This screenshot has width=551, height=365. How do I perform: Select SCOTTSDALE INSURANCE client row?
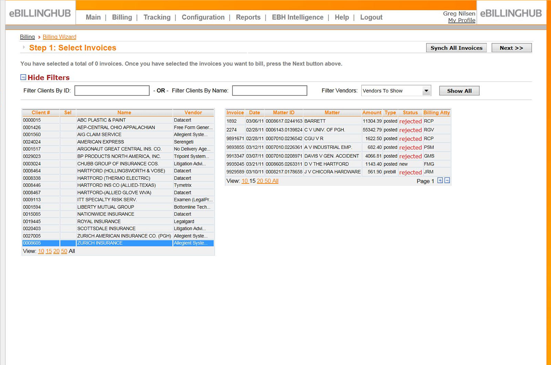point(118,229)
